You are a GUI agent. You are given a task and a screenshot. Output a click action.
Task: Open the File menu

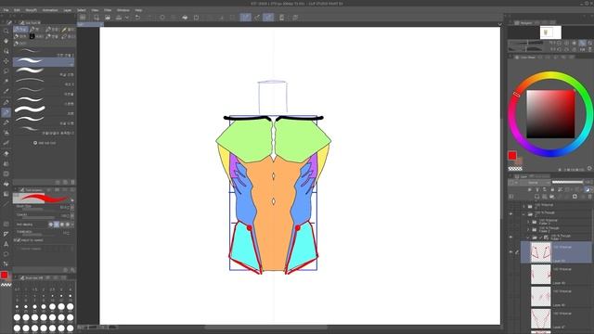[6, 10]
